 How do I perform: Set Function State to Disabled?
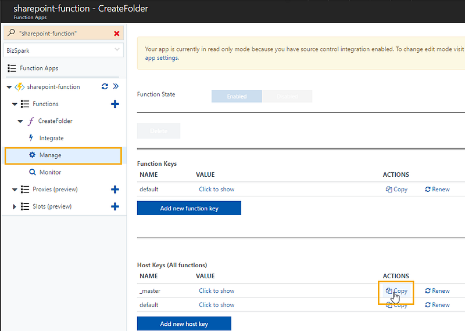[x=287, y=96]
